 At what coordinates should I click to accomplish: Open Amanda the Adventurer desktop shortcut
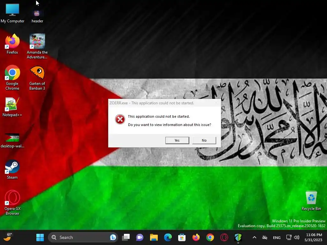click(x=37, y=47)
